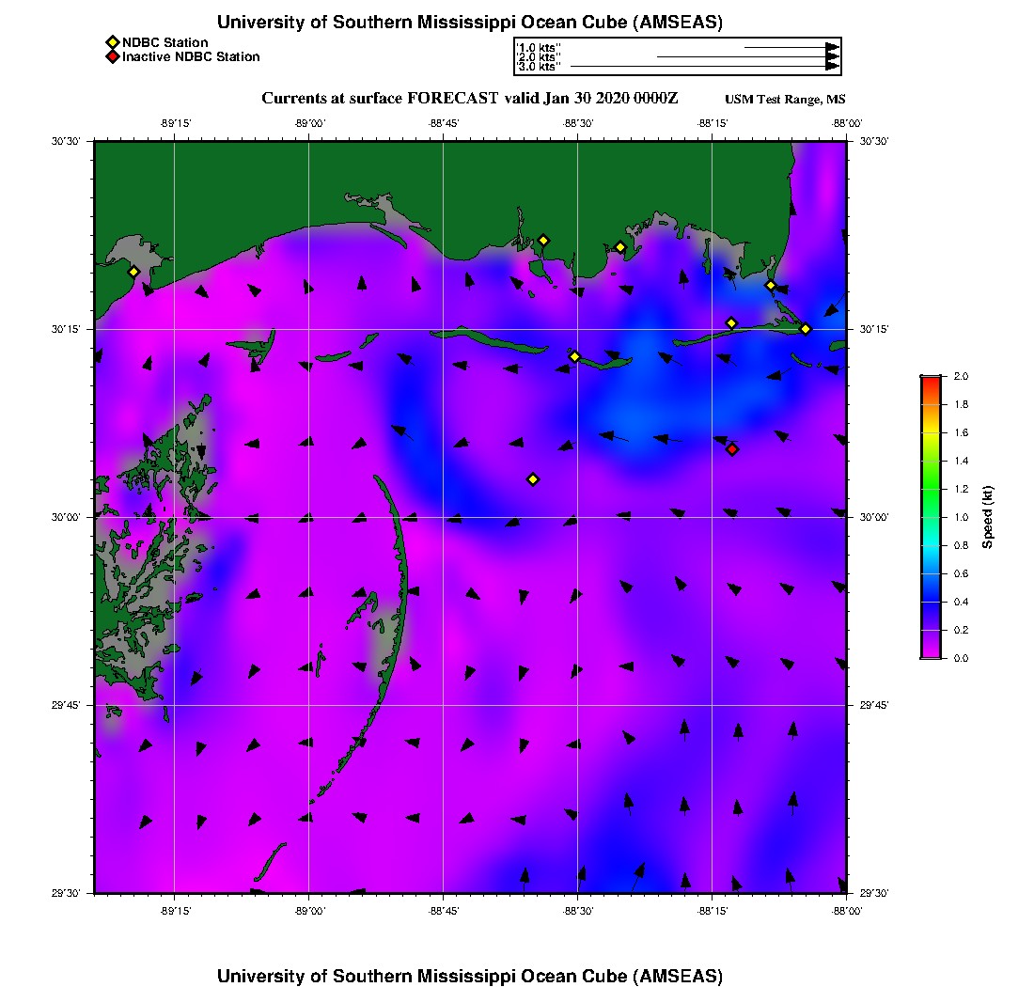Click the red inactive NDBC station marker on the map
1034x987 pixels.
(x=732, y=449)
